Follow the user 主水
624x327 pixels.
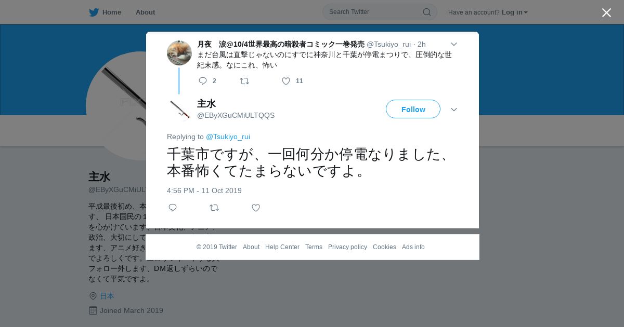(x=413, y=109)
